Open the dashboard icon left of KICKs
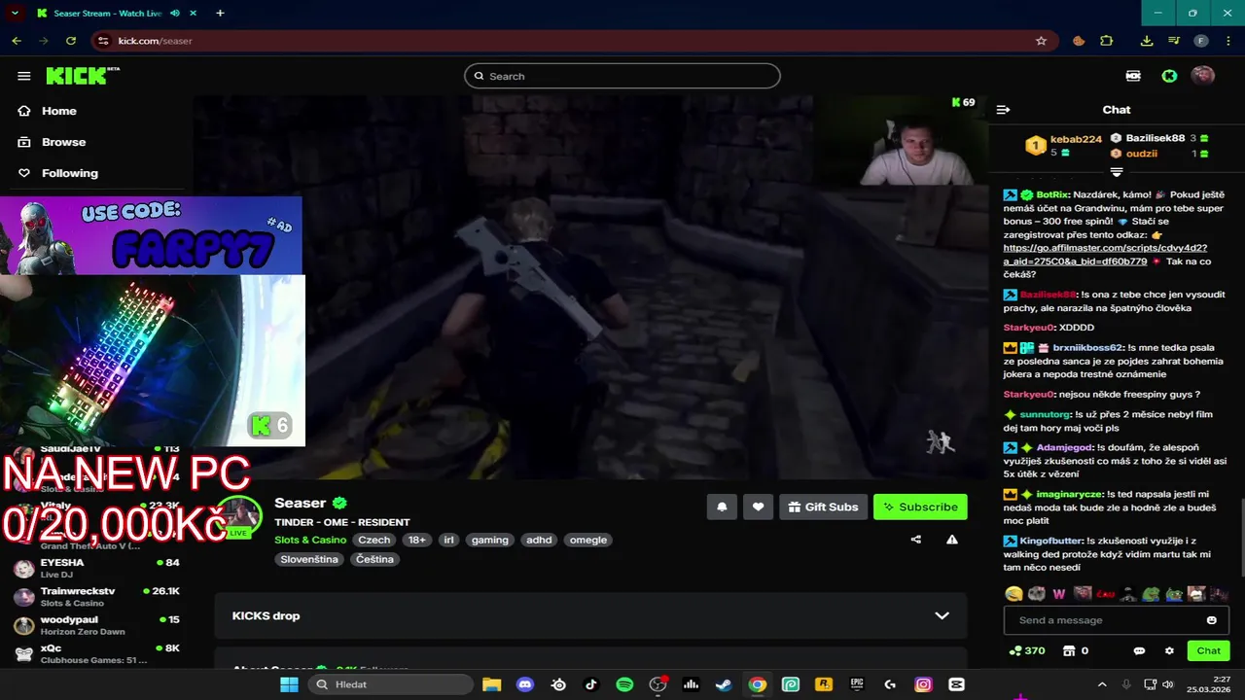Image resolution: width=1245 pixels, height=700 pixels. point(1133,76)
